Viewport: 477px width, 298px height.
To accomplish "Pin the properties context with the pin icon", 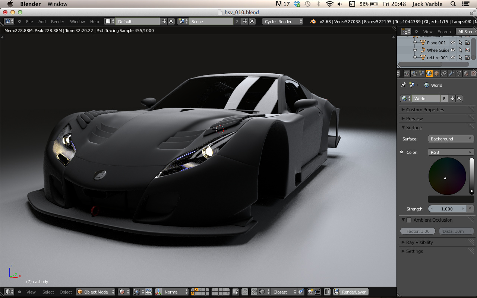I will [403, 85].
